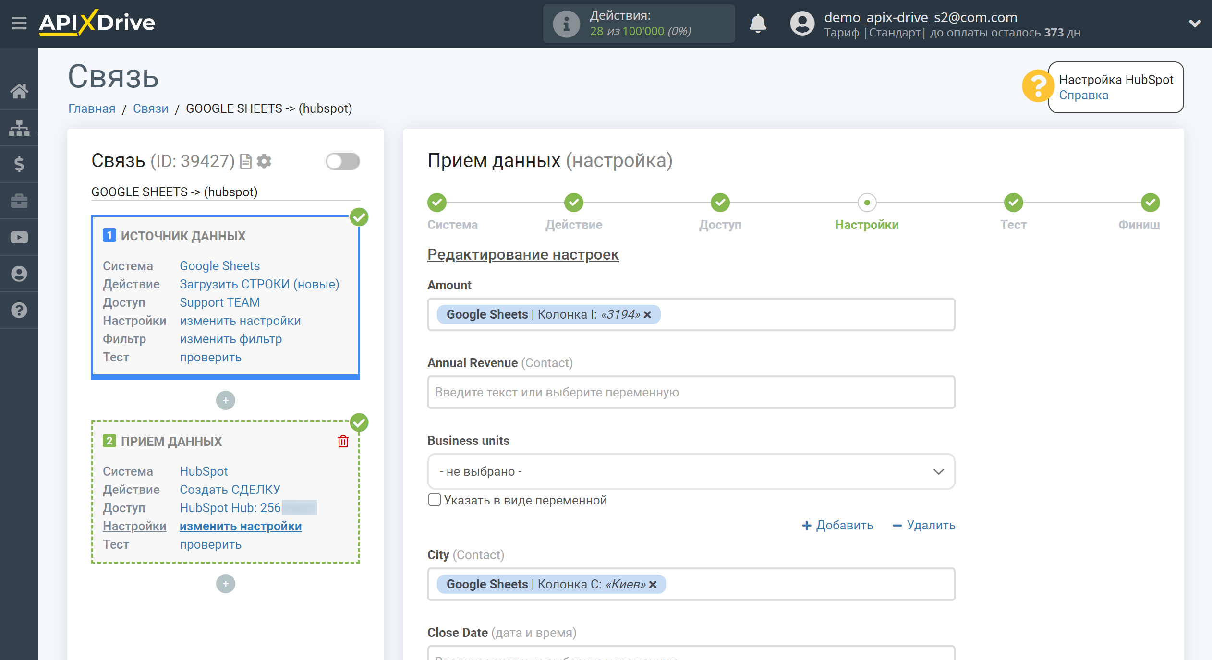
Task: Go to the Действие step
Action: tap(574, 203)
